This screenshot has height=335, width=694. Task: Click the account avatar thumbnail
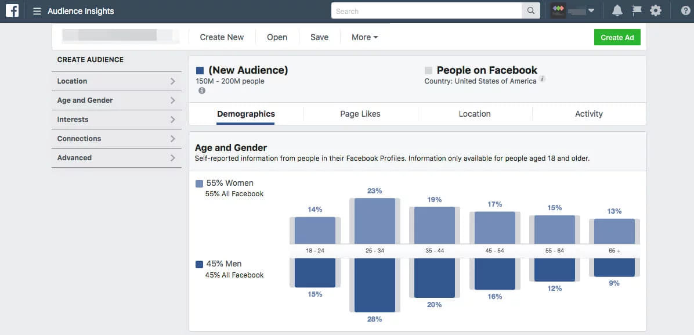click(558, 11)
